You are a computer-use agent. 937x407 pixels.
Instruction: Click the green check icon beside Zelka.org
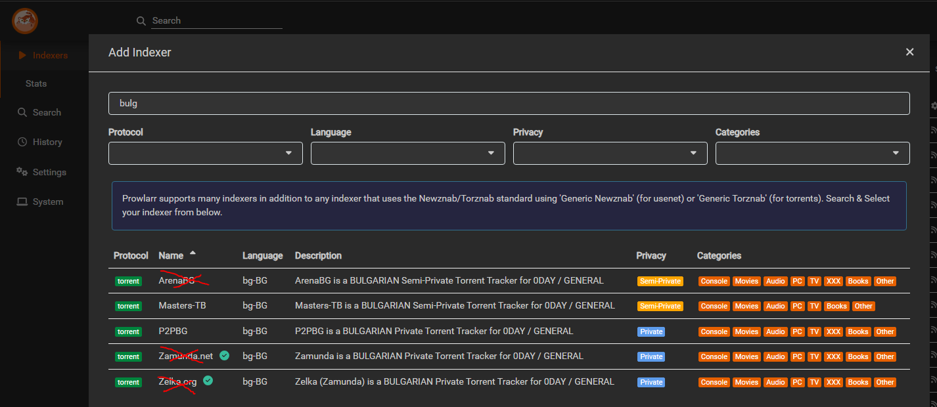pos(208,380)
